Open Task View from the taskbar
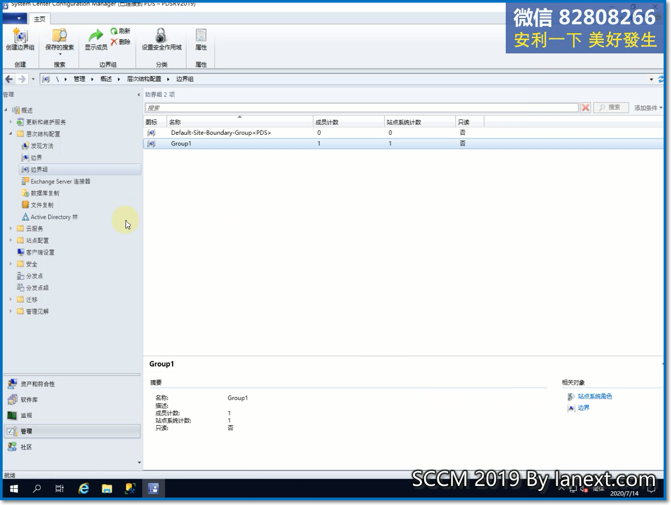Viewport: 671px width, 505px height. point(59,488)
